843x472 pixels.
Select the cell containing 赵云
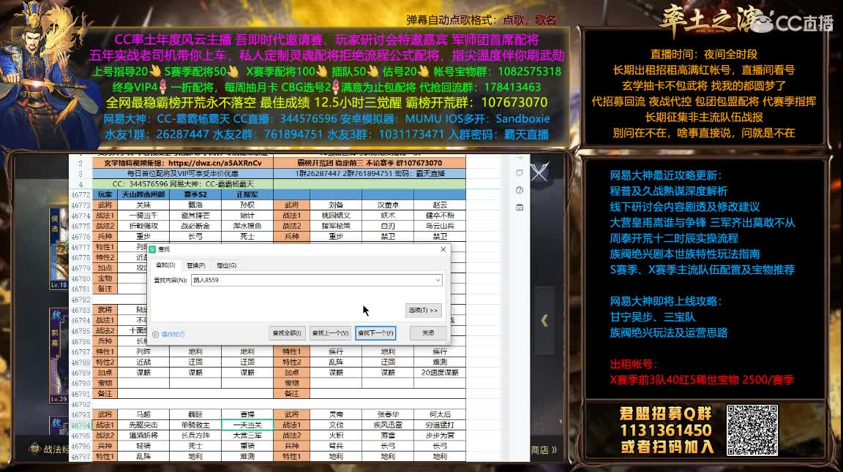click(x=440, y=205)
